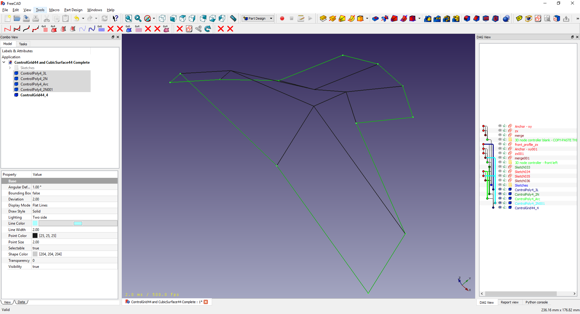The width and height of the screenshot is (580, 314).
Task: Click the Shape Color gray swatch
Action: pyautogui.click(x=35, y=254)
